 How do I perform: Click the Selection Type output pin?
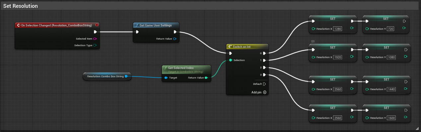coord(95,45)
